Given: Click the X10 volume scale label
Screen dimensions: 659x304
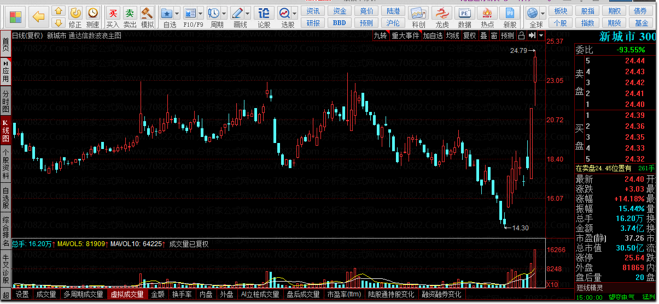Looking at the screenshot, I should (x=552, y=285).
